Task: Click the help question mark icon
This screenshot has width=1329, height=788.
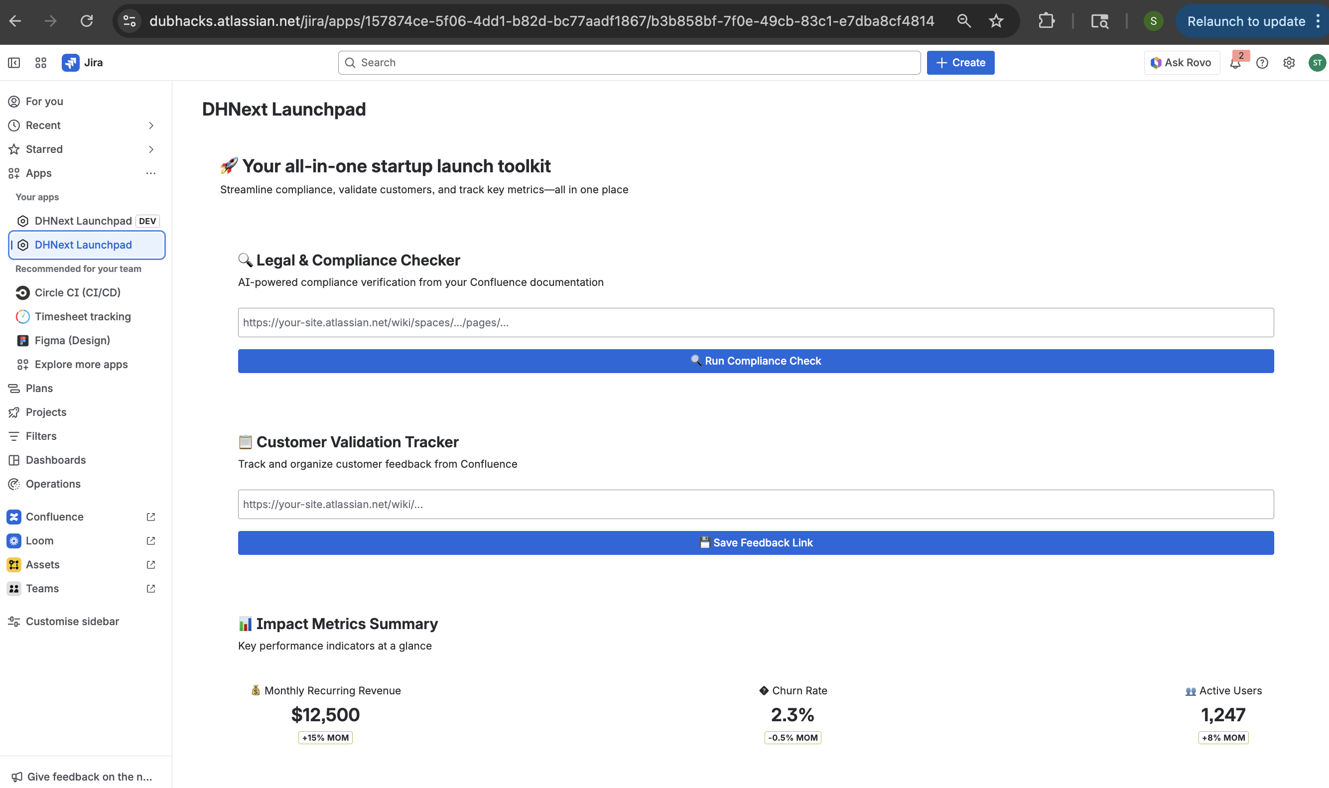Action: pos(1262,63)
